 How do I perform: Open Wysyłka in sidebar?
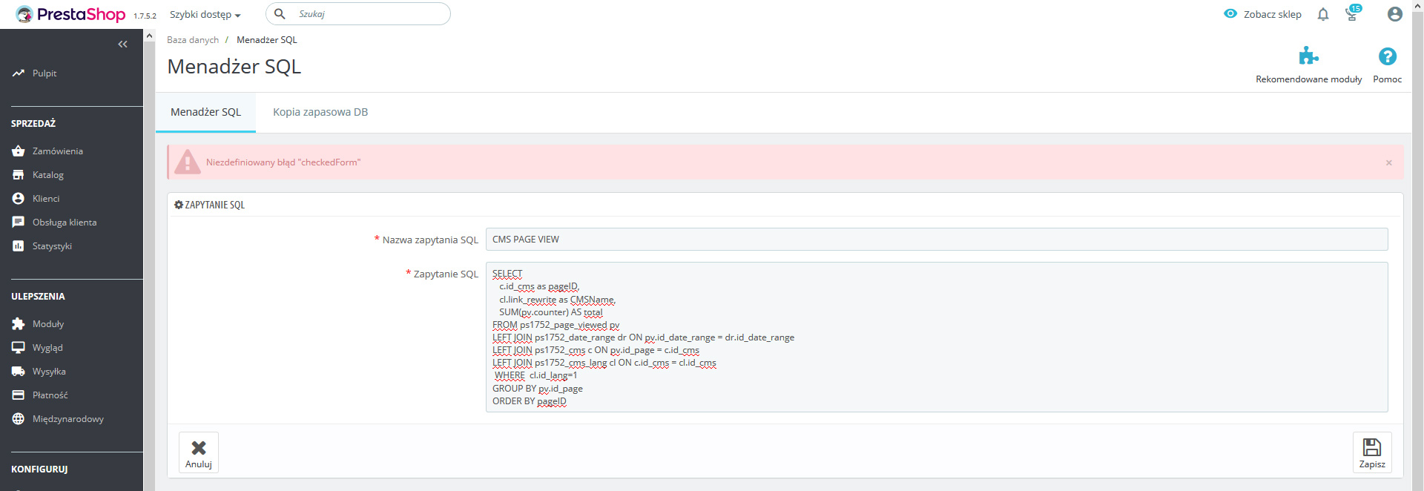49,372
